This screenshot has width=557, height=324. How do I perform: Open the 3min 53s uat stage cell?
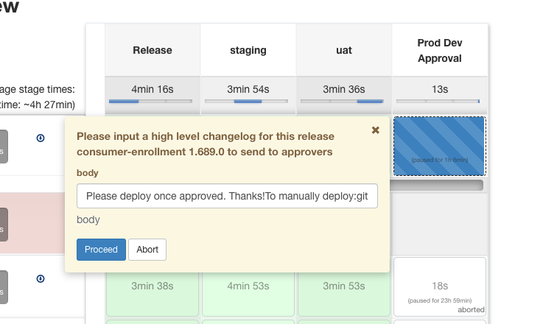coord(344,286)
